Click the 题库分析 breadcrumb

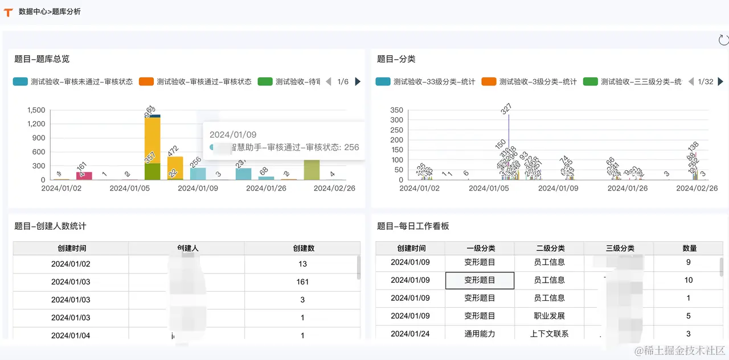point(67,11)
